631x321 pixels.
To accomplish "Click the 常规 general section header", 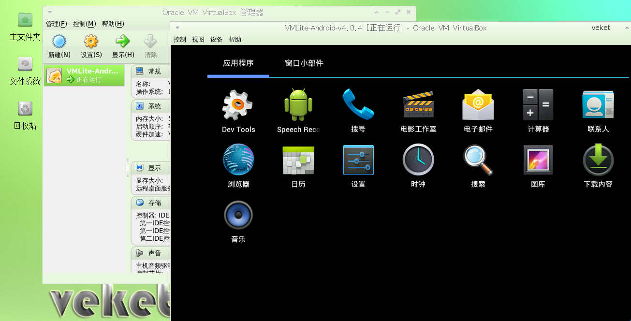I will click(x=150, y=71).
